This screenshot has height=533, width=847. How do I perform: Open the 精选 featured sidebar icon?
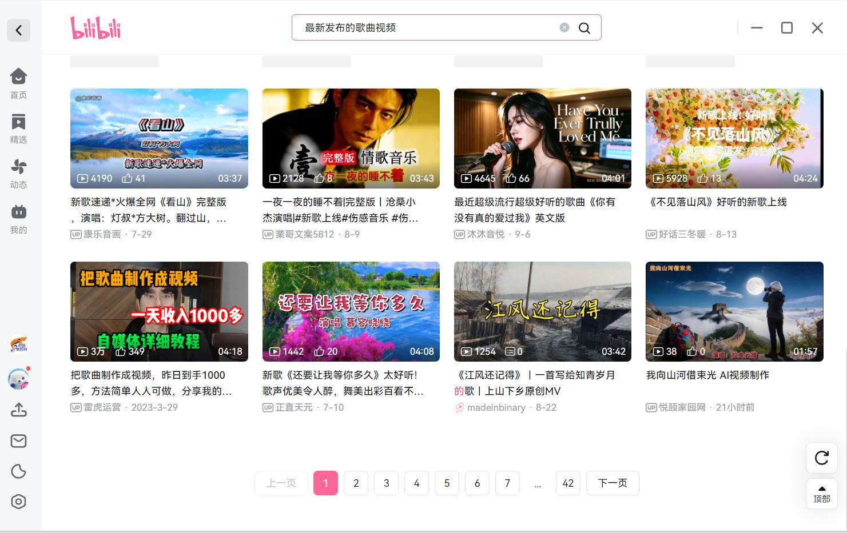pyautogui.click(x=18, y=129)
